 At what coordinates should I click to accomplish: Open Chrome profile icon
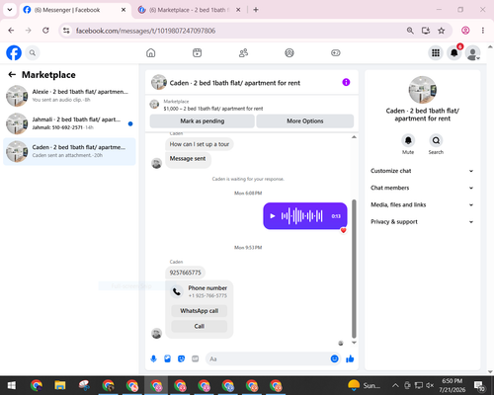pos(465,31)
